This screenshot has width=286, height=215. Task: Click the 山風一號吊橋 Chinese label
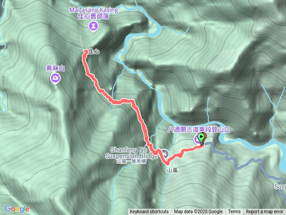pos(131,161)
